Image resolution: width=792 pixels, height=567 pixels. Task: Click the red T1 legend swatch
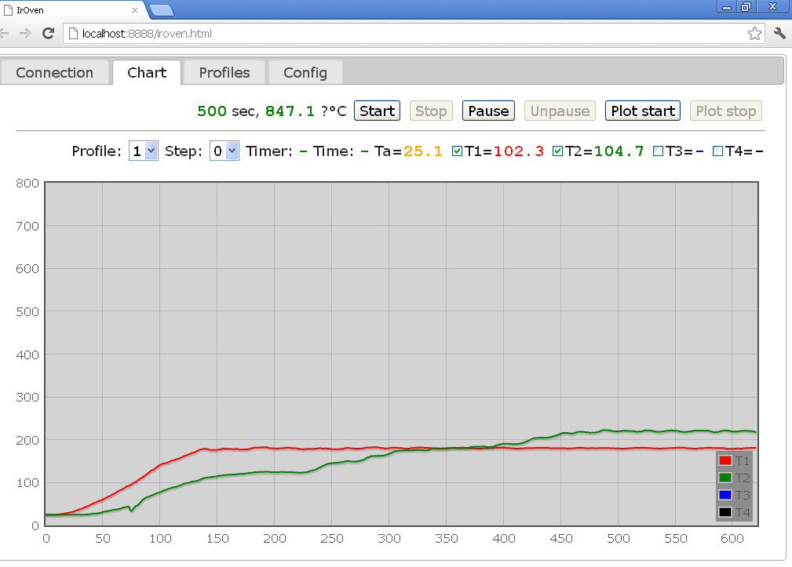coord(725,461)
